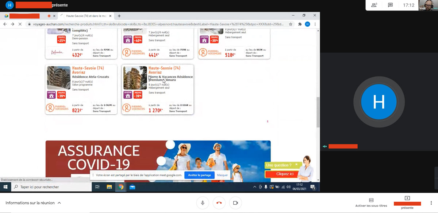
Task: Click the 'Cliquez ici' help button
Action: pos(285,174)
